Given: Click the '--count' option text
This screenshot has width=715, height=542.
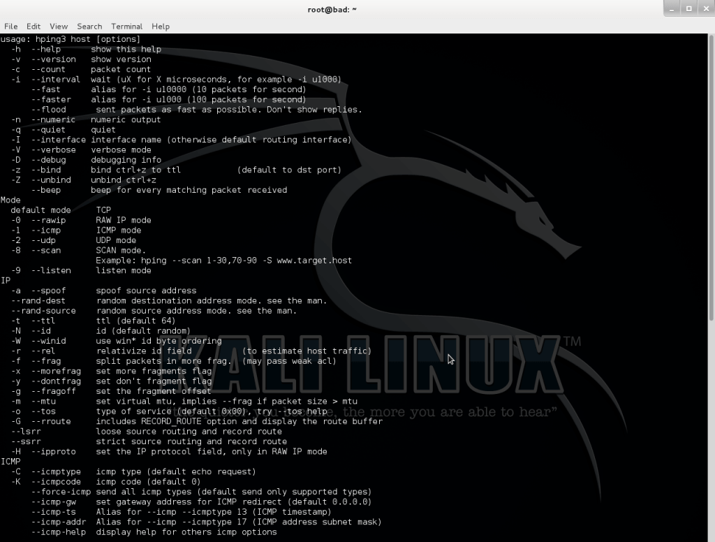Looking at the screenshot, I should point(48,69).
